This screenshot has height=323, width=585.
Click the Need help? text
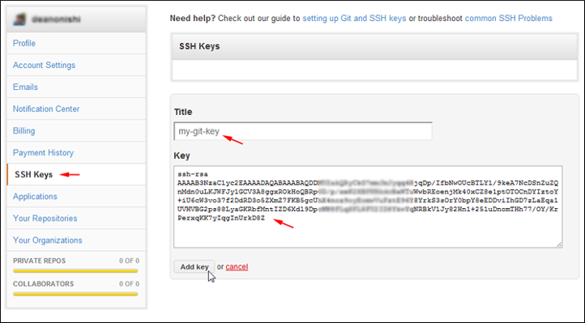(193, 19)
